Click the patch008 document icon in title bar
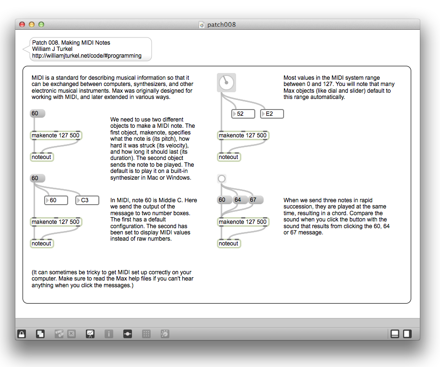The height and width of the screenshot is (367, 440). pos(202,24)
